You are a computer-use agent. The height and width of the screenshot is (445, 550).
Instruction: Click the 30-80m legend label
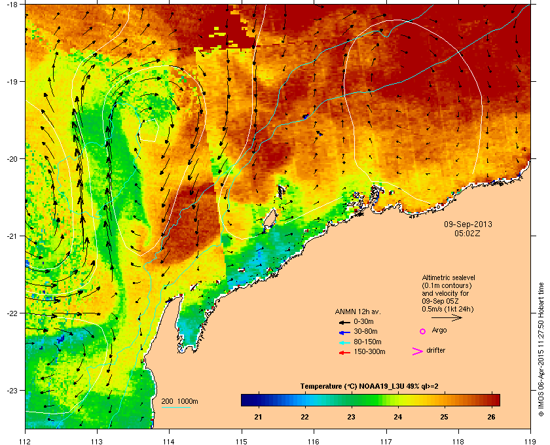tap(365, 331)
